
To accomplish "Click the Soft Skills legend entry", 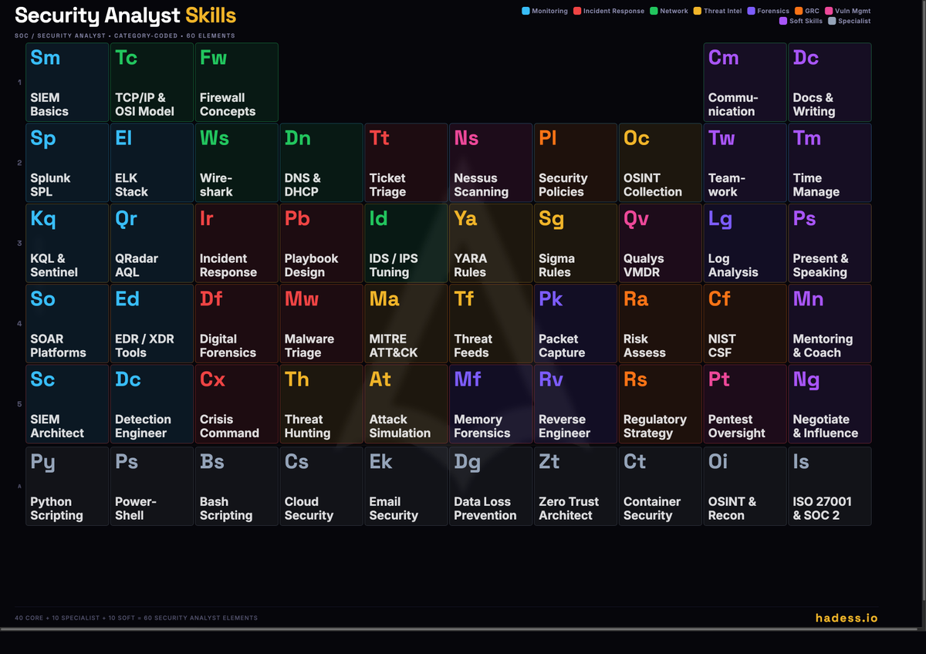I will 801,21.
